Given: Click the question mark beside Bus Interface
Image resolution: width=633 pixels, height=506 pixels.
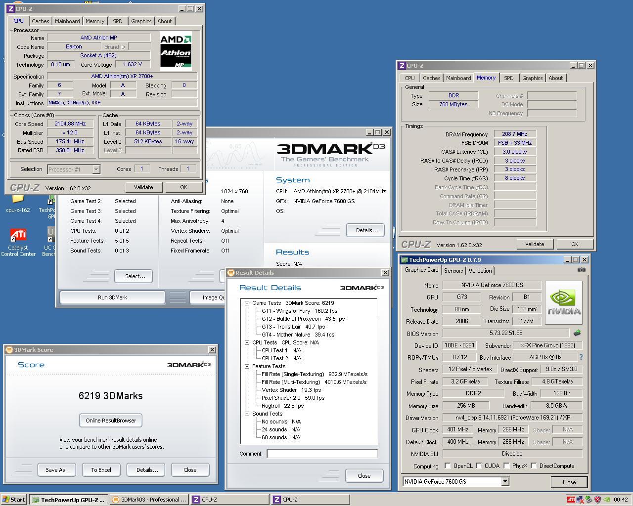Looking at the screenshot, I should tap(581, 357).
